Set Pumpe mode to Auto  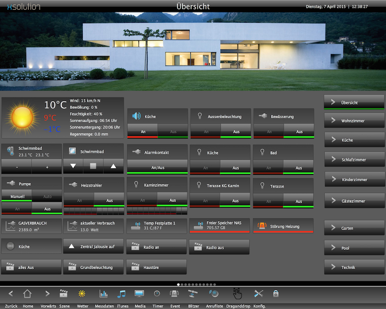pos(47,197)
